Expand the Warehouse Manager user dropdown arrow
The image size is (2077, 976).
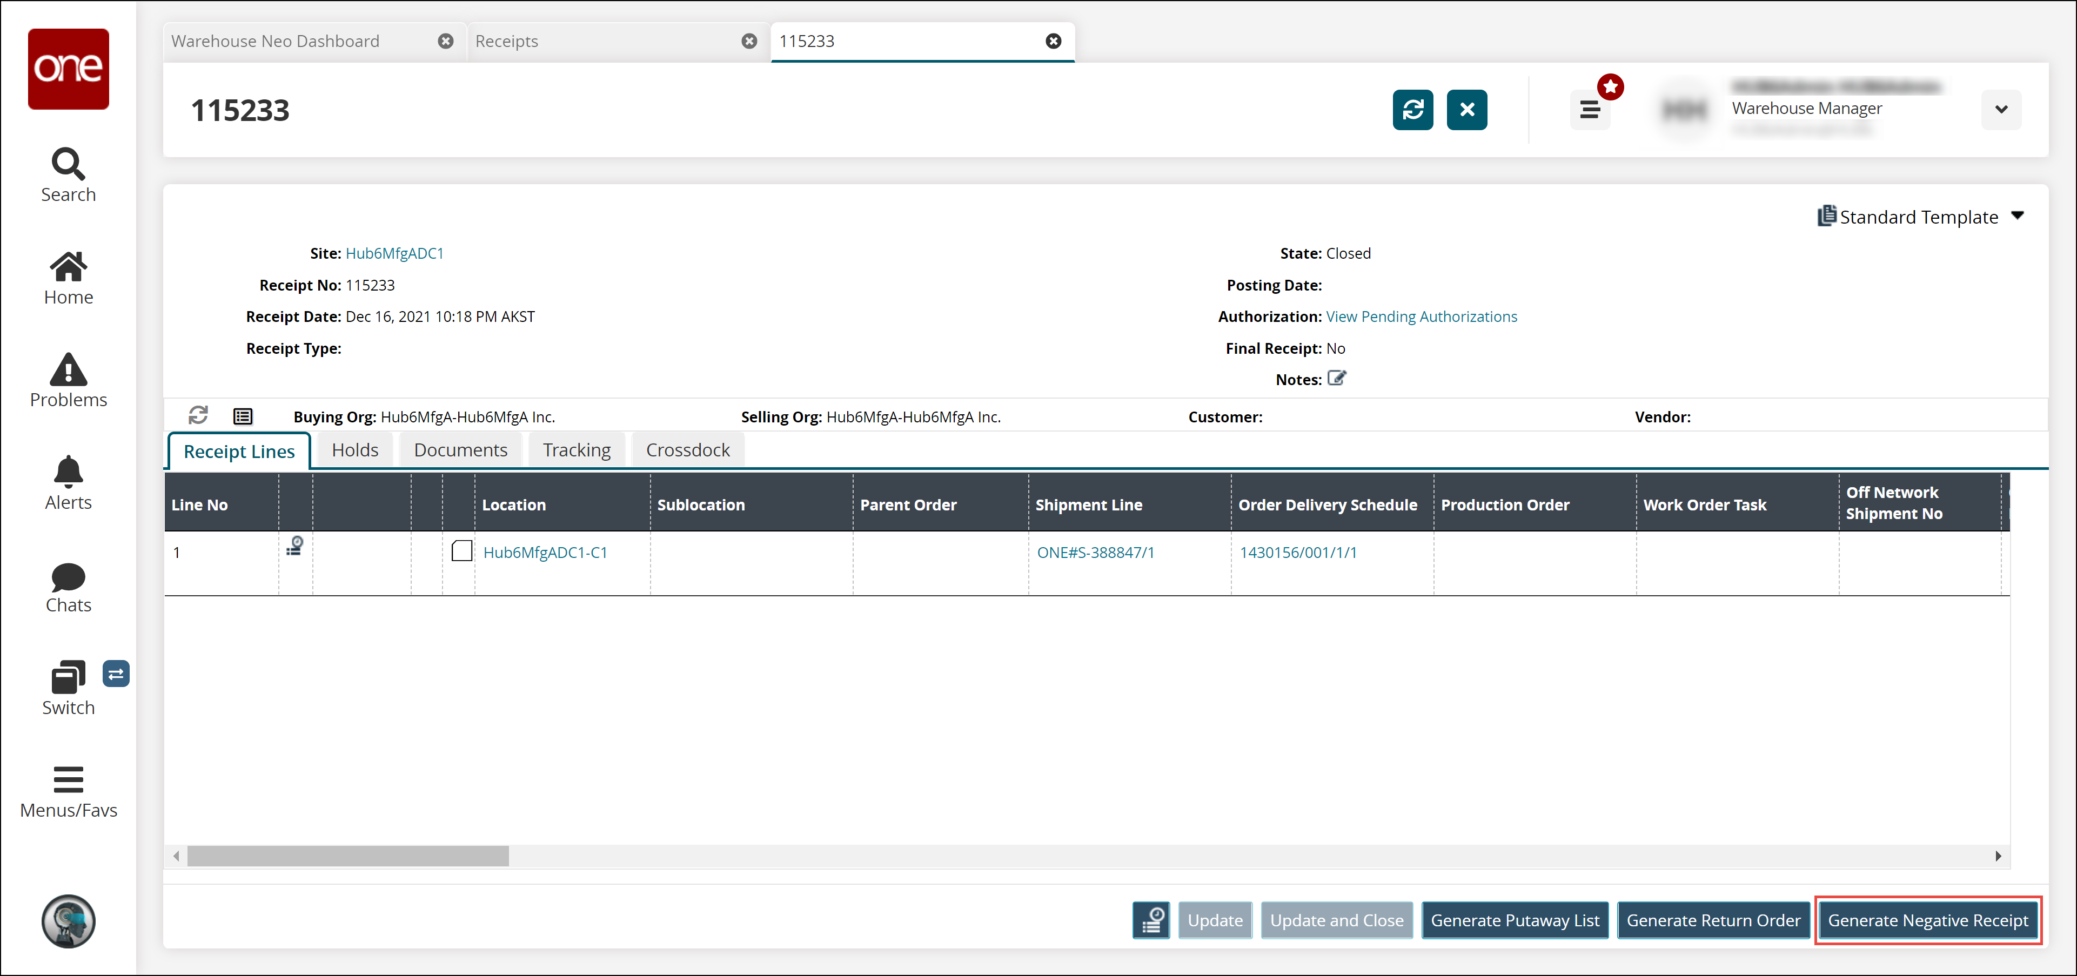click(2000, 110)
